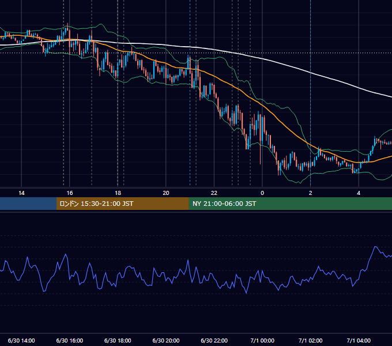Click the 7/1 04:00 time label
This screenshot has height=346, width=392.
(359, 340)
